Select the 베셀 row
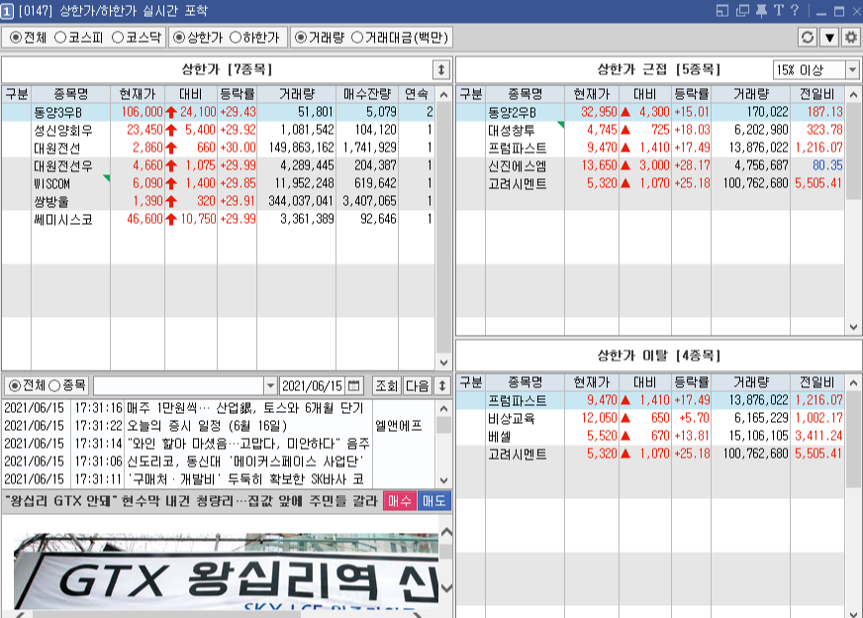The width and height of the screenshot is (863, 618). tap(650, 436)
